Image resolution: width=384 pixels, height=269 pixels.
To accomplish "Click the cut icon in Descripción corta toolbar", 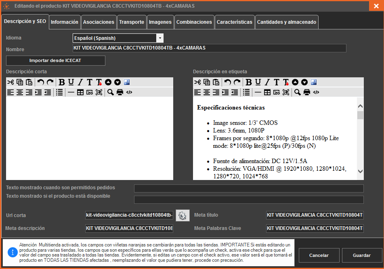I will point(10,82).
